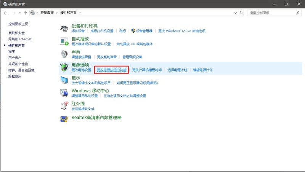Click 更改 Windows To Go 启动选项
The image size is (305, 172).
[x=182, y=31]
